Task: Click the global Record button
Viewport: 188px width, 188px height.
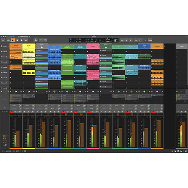Action: coord(22,40)
